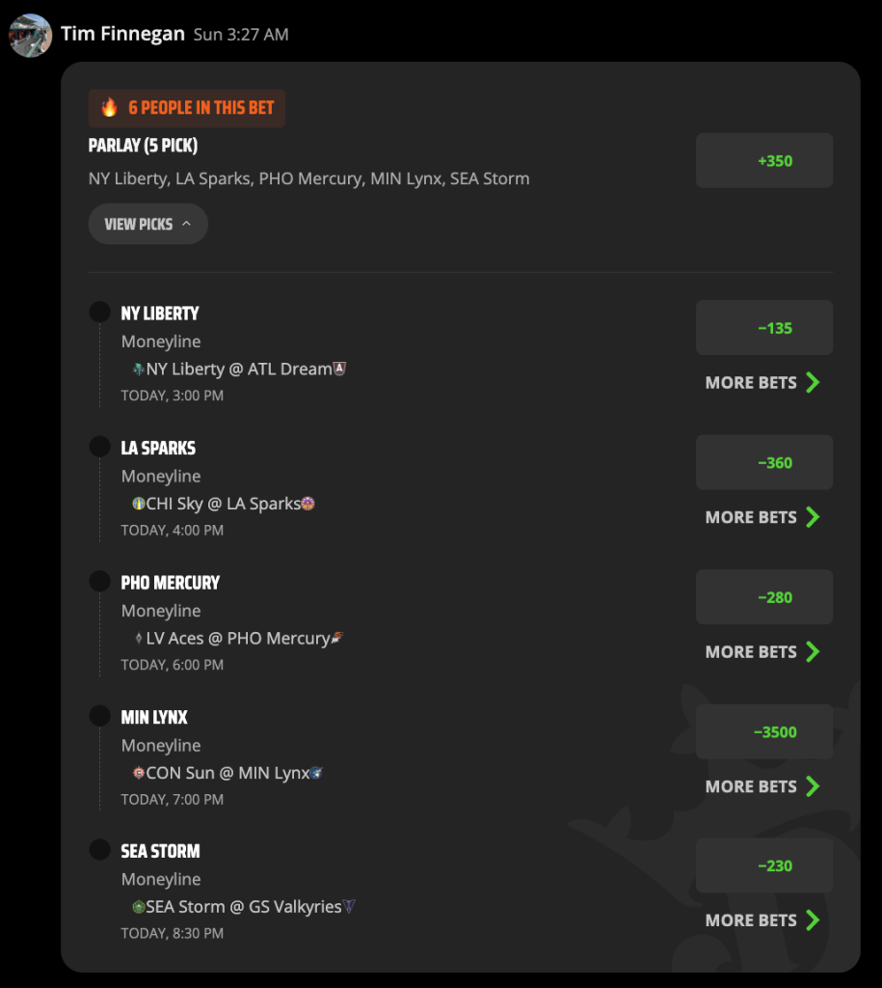Click the LA Sparks team logo

(x=307, y=504)
